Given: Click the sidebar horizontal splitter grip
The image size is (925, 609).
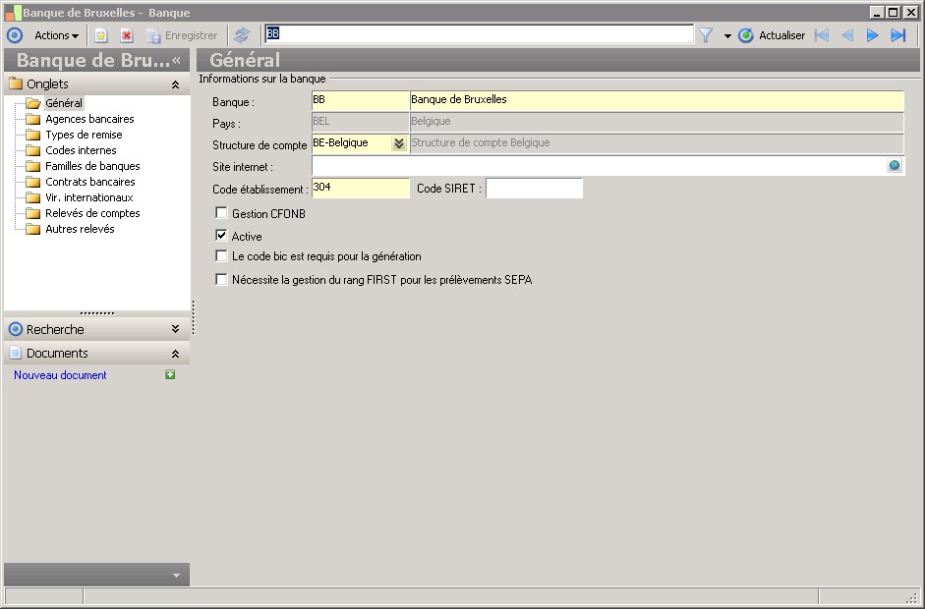Looking at the screenshot, I should tap(96, 313).
